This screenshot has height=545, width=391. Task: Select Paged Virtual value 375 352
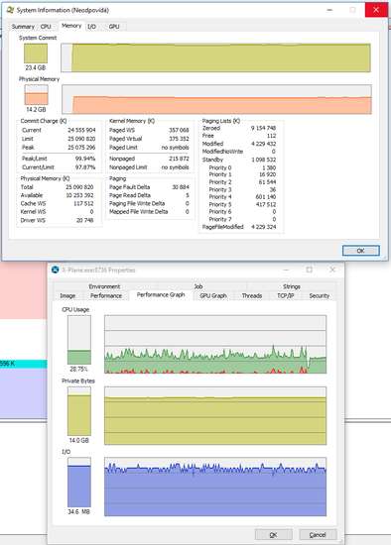(179, 139)
